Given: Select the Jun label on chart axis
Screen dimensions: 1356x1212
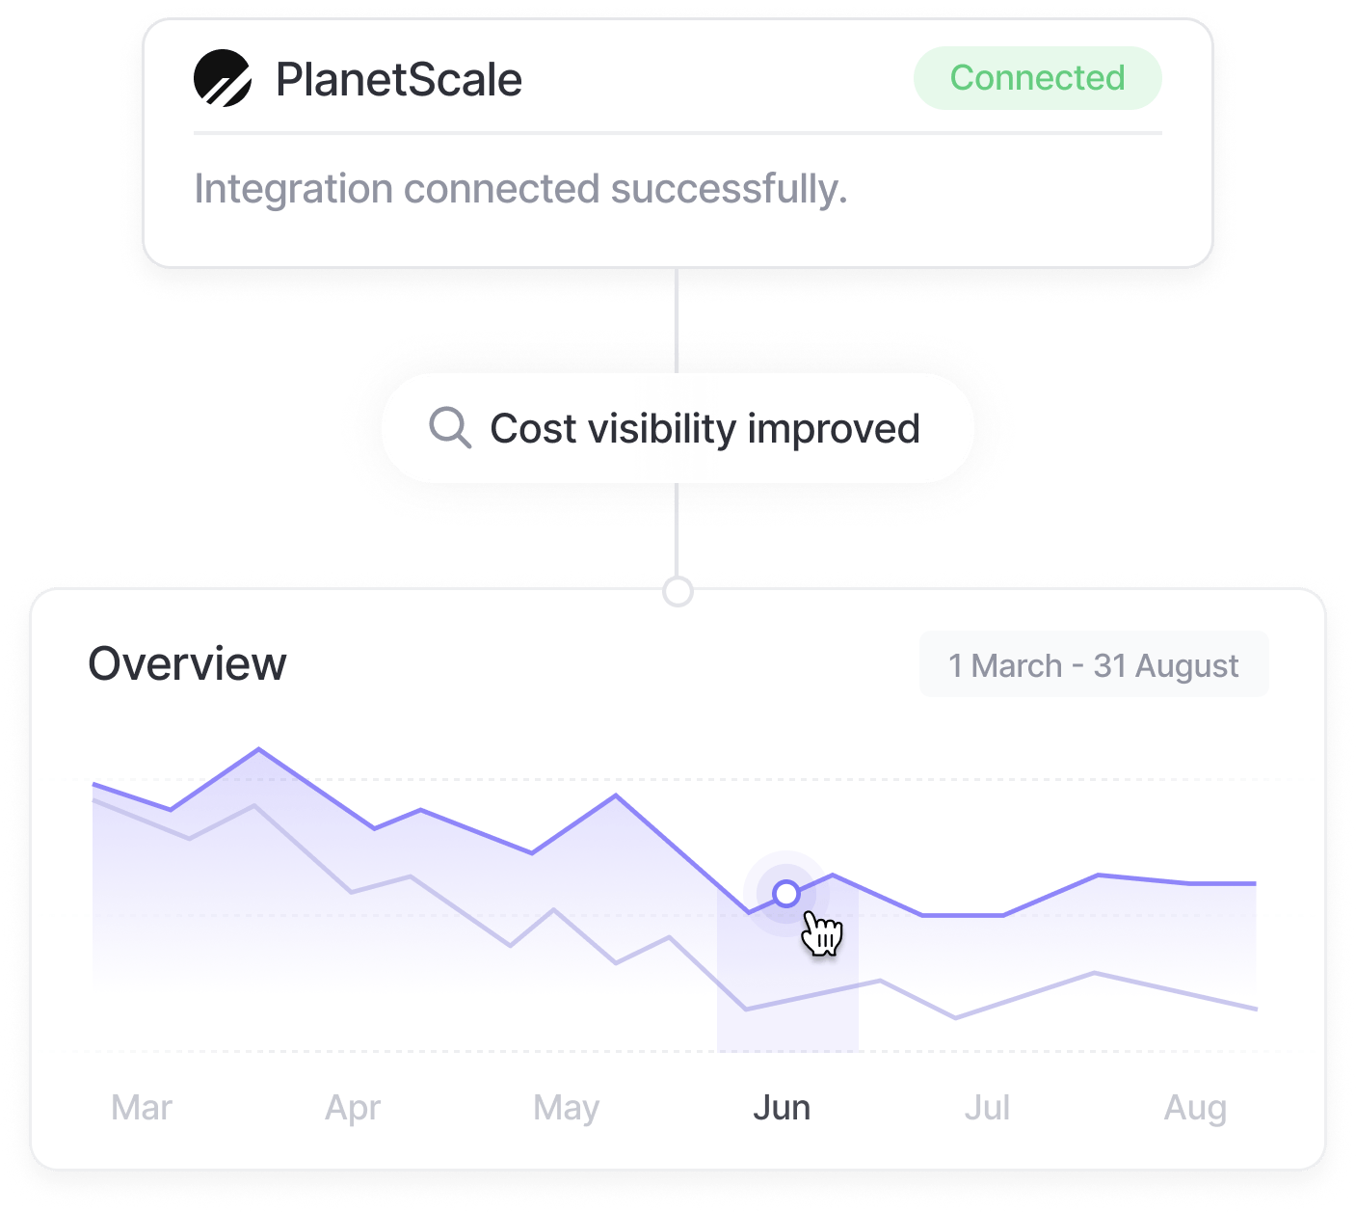Looking at the screenshot, I should pos(782,1107).
